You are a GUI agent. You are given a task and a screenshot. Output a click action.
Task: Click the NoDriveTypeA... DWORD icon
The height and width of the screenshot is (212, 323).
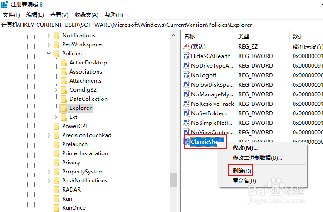pyautogui.click(x=186, y=65)
